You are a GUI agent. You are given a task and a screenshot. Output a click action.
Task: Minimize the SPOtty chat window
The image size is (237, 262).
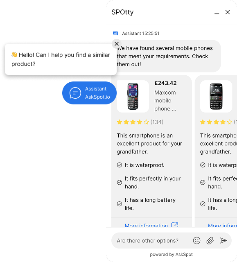pyautogui.click(x=217, y=14)
